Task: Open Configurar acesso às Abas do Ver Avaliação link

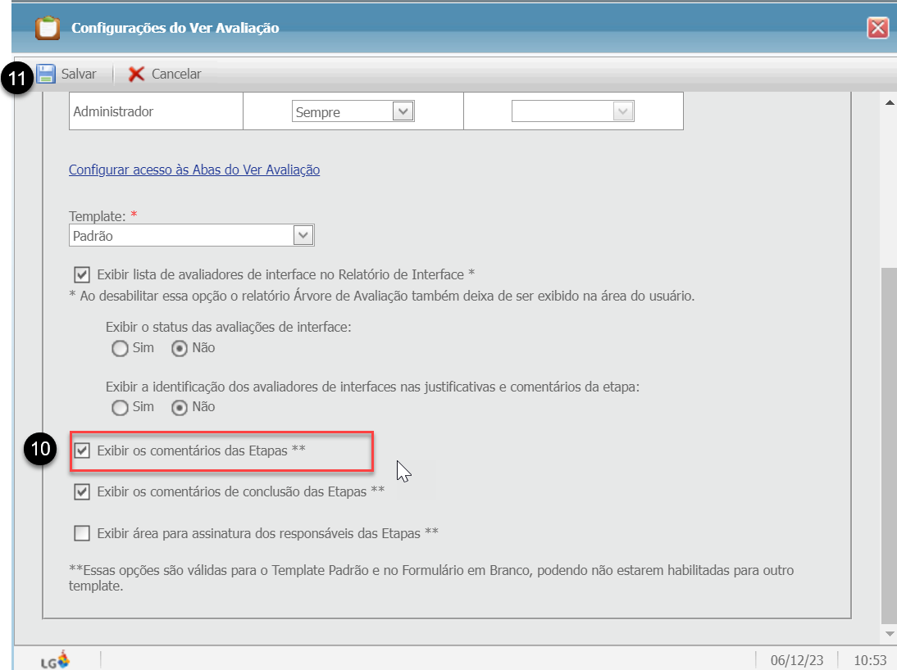Action: 194,170
